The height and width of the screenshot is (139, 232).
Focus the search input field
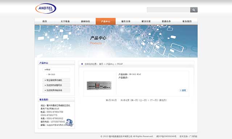[x=169, y=10]
